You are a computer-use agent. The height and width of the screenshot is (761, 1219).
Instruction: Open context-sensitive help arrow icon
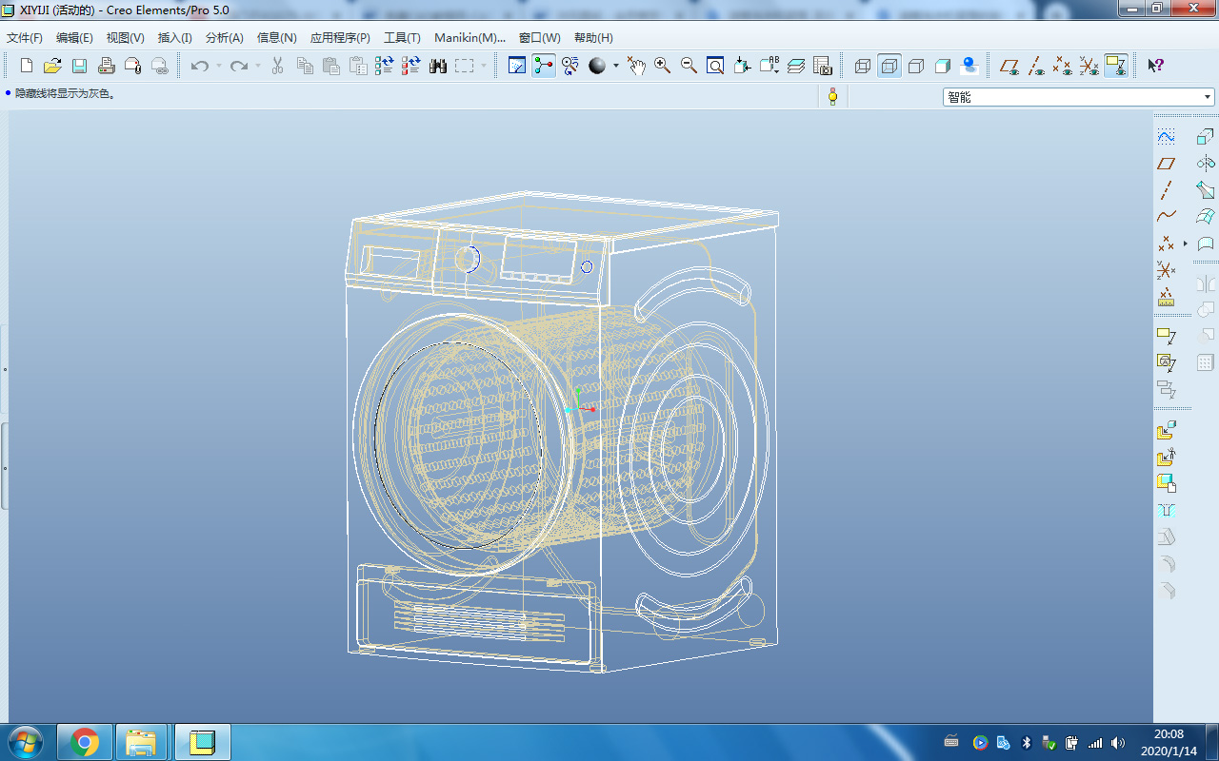point(1155,66)
